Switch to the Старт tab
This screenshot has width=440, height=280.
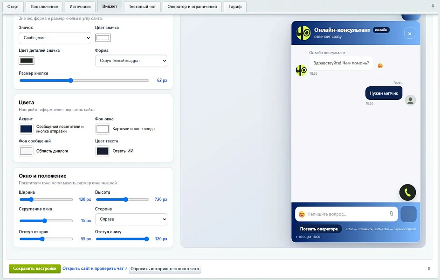(x=13, y=7)
